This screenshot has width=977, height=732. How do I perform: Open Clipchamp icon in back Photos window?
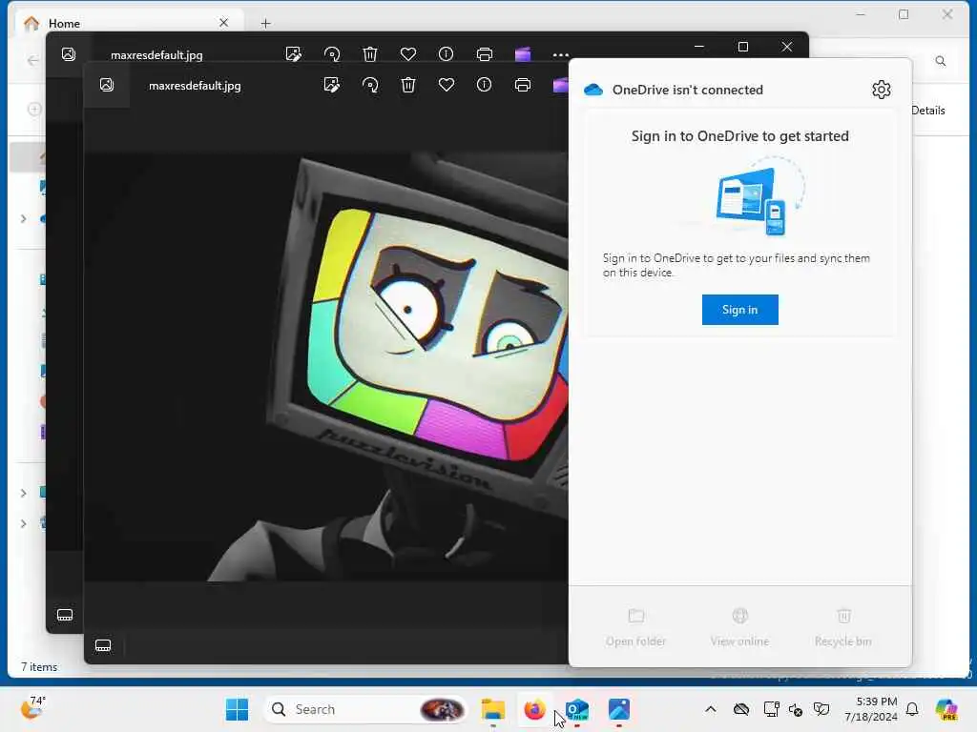point(523,54)
